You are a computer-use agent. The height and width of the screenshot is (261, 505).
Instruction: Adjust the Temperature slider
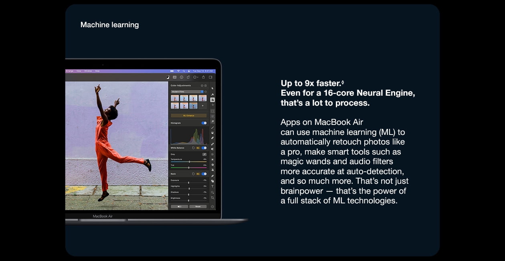pos(189,162)
